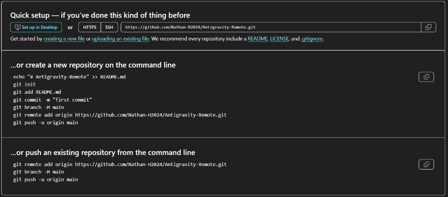The image size is (448, 197).
Task: Switch clone URL to SSH
Action: pos(109,27)
